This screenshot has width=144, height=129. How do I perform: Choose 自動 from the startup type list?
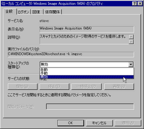tap(87, 70)
